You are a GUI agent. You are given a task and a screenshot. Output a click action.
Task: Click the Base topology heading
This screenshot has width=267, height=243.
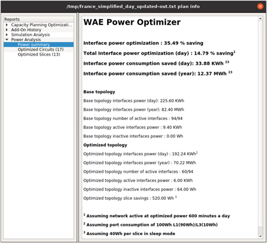click(x=99, y=92)
